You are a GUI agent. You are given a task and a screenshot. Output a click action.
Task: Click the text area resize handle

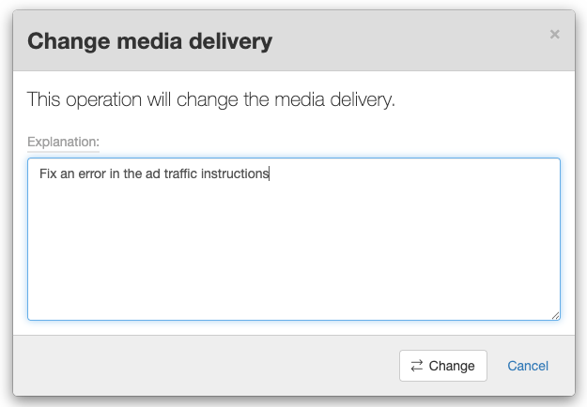click(555, 315)
